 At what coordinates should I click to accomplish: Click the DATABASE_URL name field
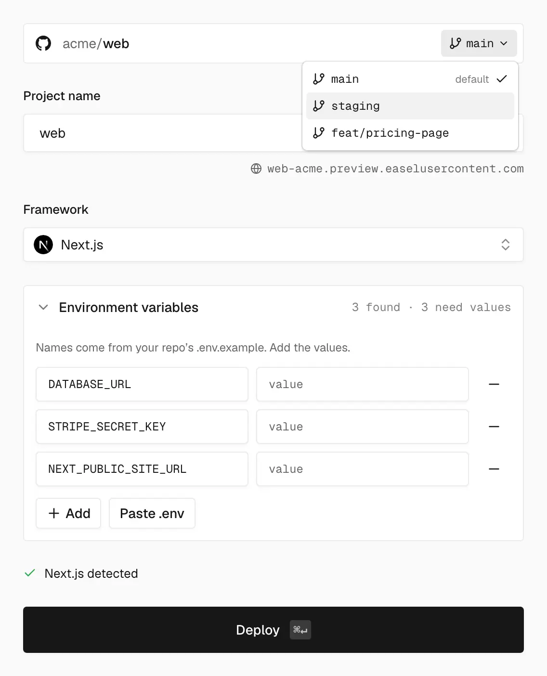(142, 384)
